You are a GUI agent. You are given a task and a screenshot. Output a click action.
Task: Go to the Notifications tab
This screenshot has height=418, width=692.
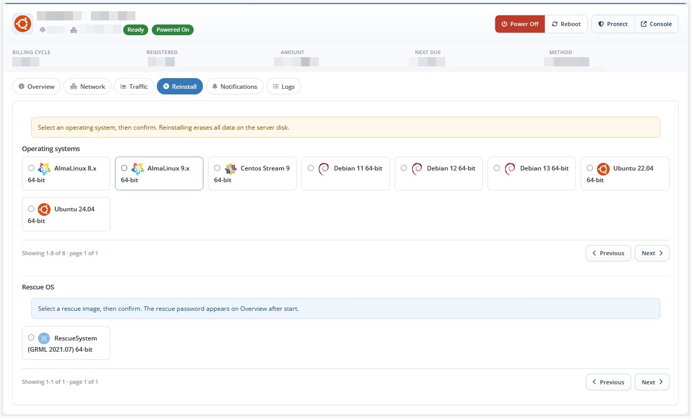(235, 86)
